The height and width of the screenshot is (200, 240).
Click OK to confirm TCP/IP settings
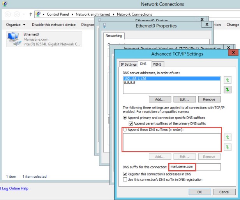199,192
